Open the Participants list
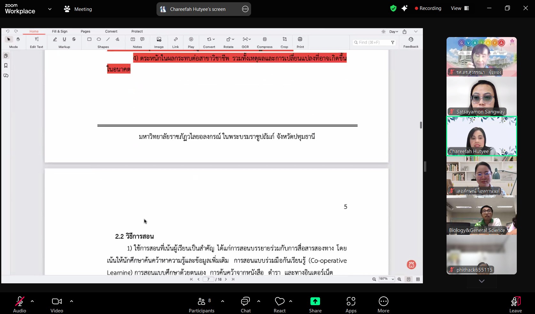 click(202, 302)
